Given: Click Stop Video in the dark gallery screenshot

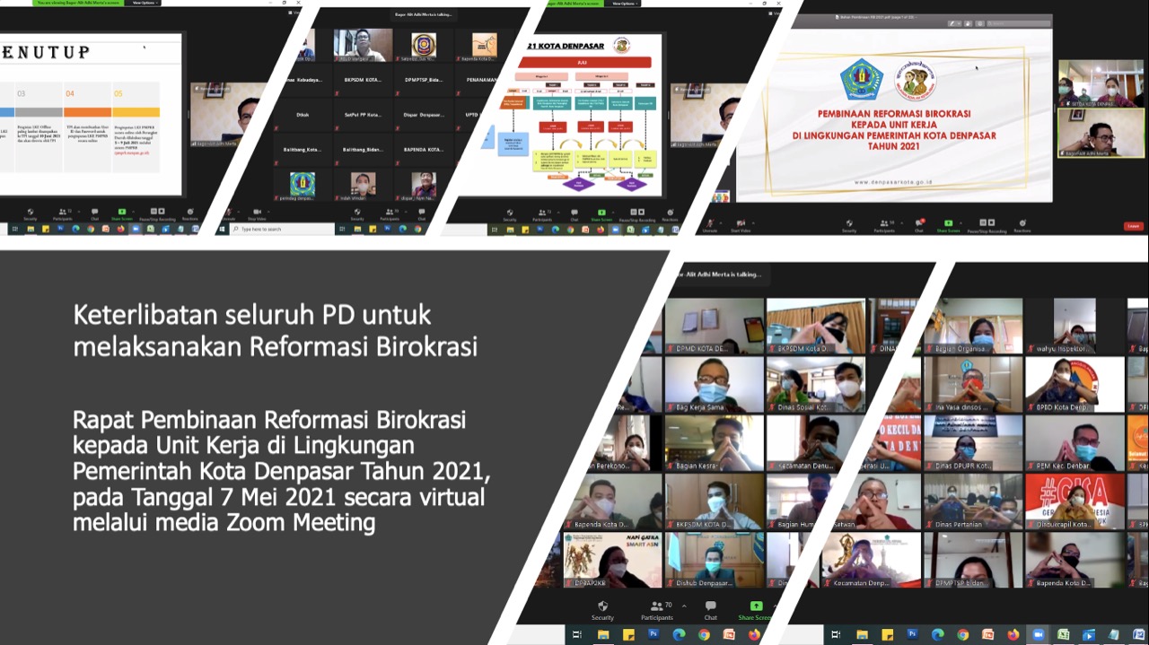Looking at the screenshot, I should [x=256, y=215].
